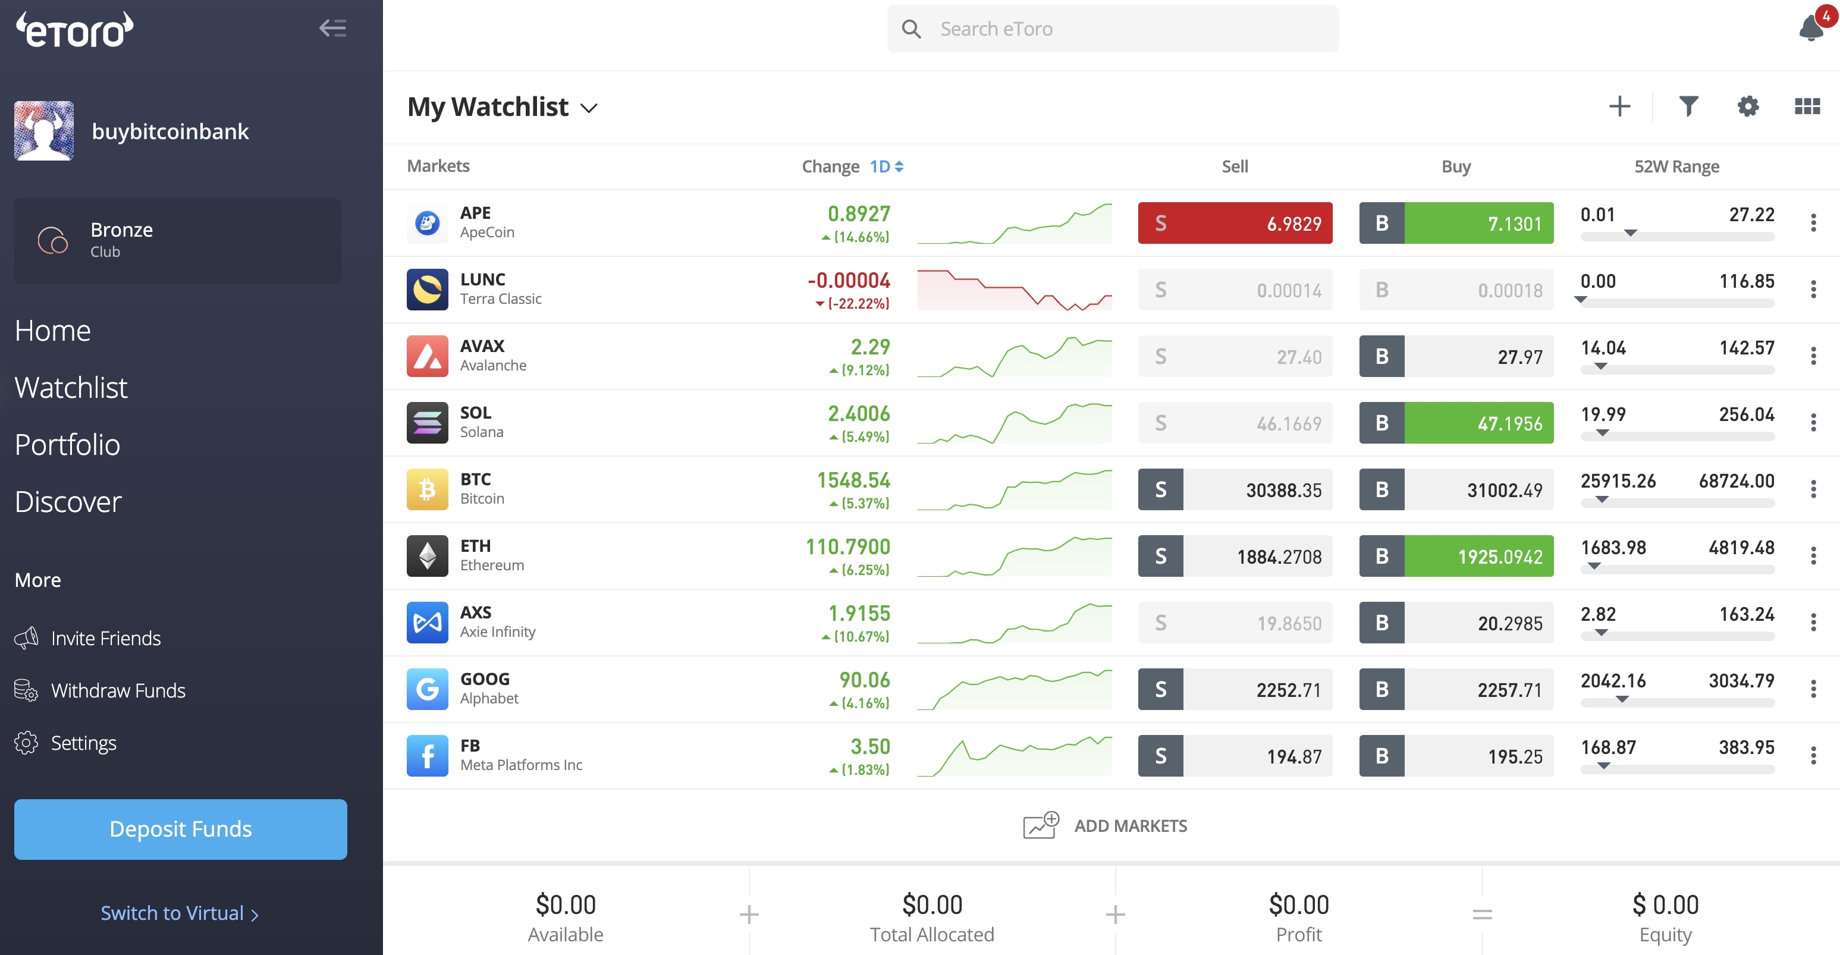Click the ApeCoin logo icon
1840x955 pixels.
427,223
